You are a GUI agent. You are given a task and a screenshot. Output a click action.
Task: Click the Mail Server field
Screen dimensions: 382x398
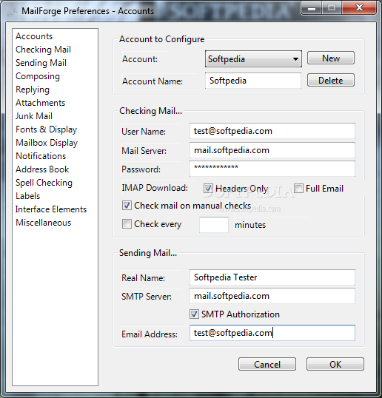tap(272, 150)
